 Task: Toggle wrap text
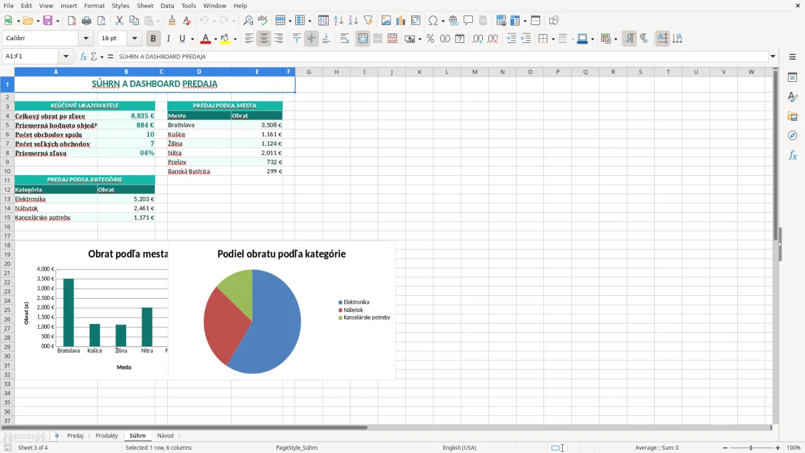point(345,39)
